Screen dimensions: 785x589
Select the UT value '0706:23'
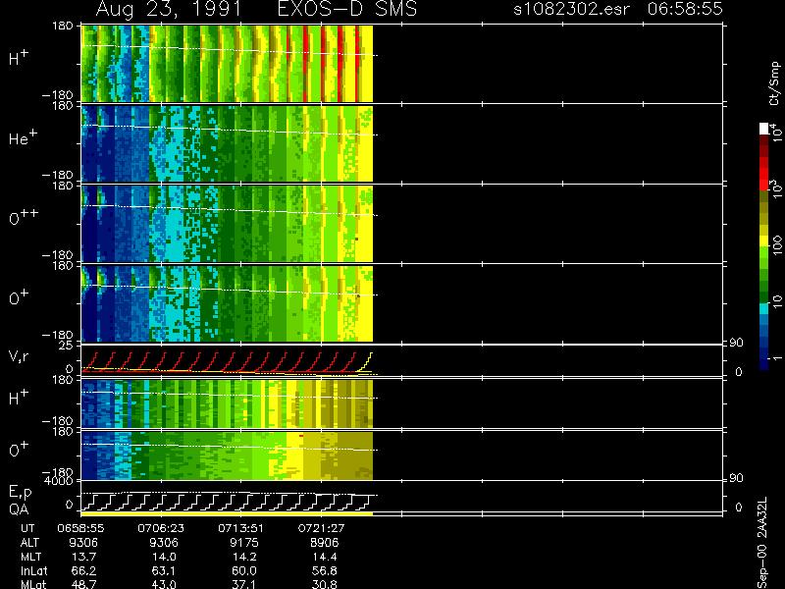[x=161, y=528]
